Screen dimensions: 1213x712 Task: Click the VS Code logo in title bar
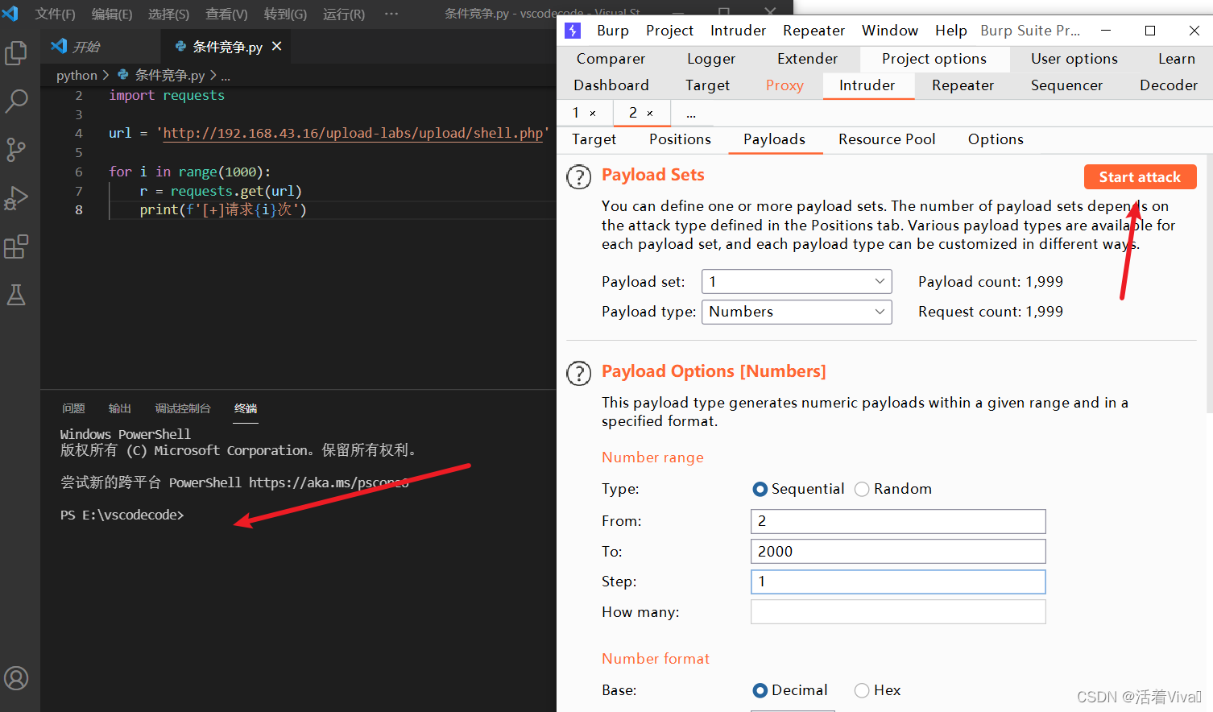(x=10, y=14)
